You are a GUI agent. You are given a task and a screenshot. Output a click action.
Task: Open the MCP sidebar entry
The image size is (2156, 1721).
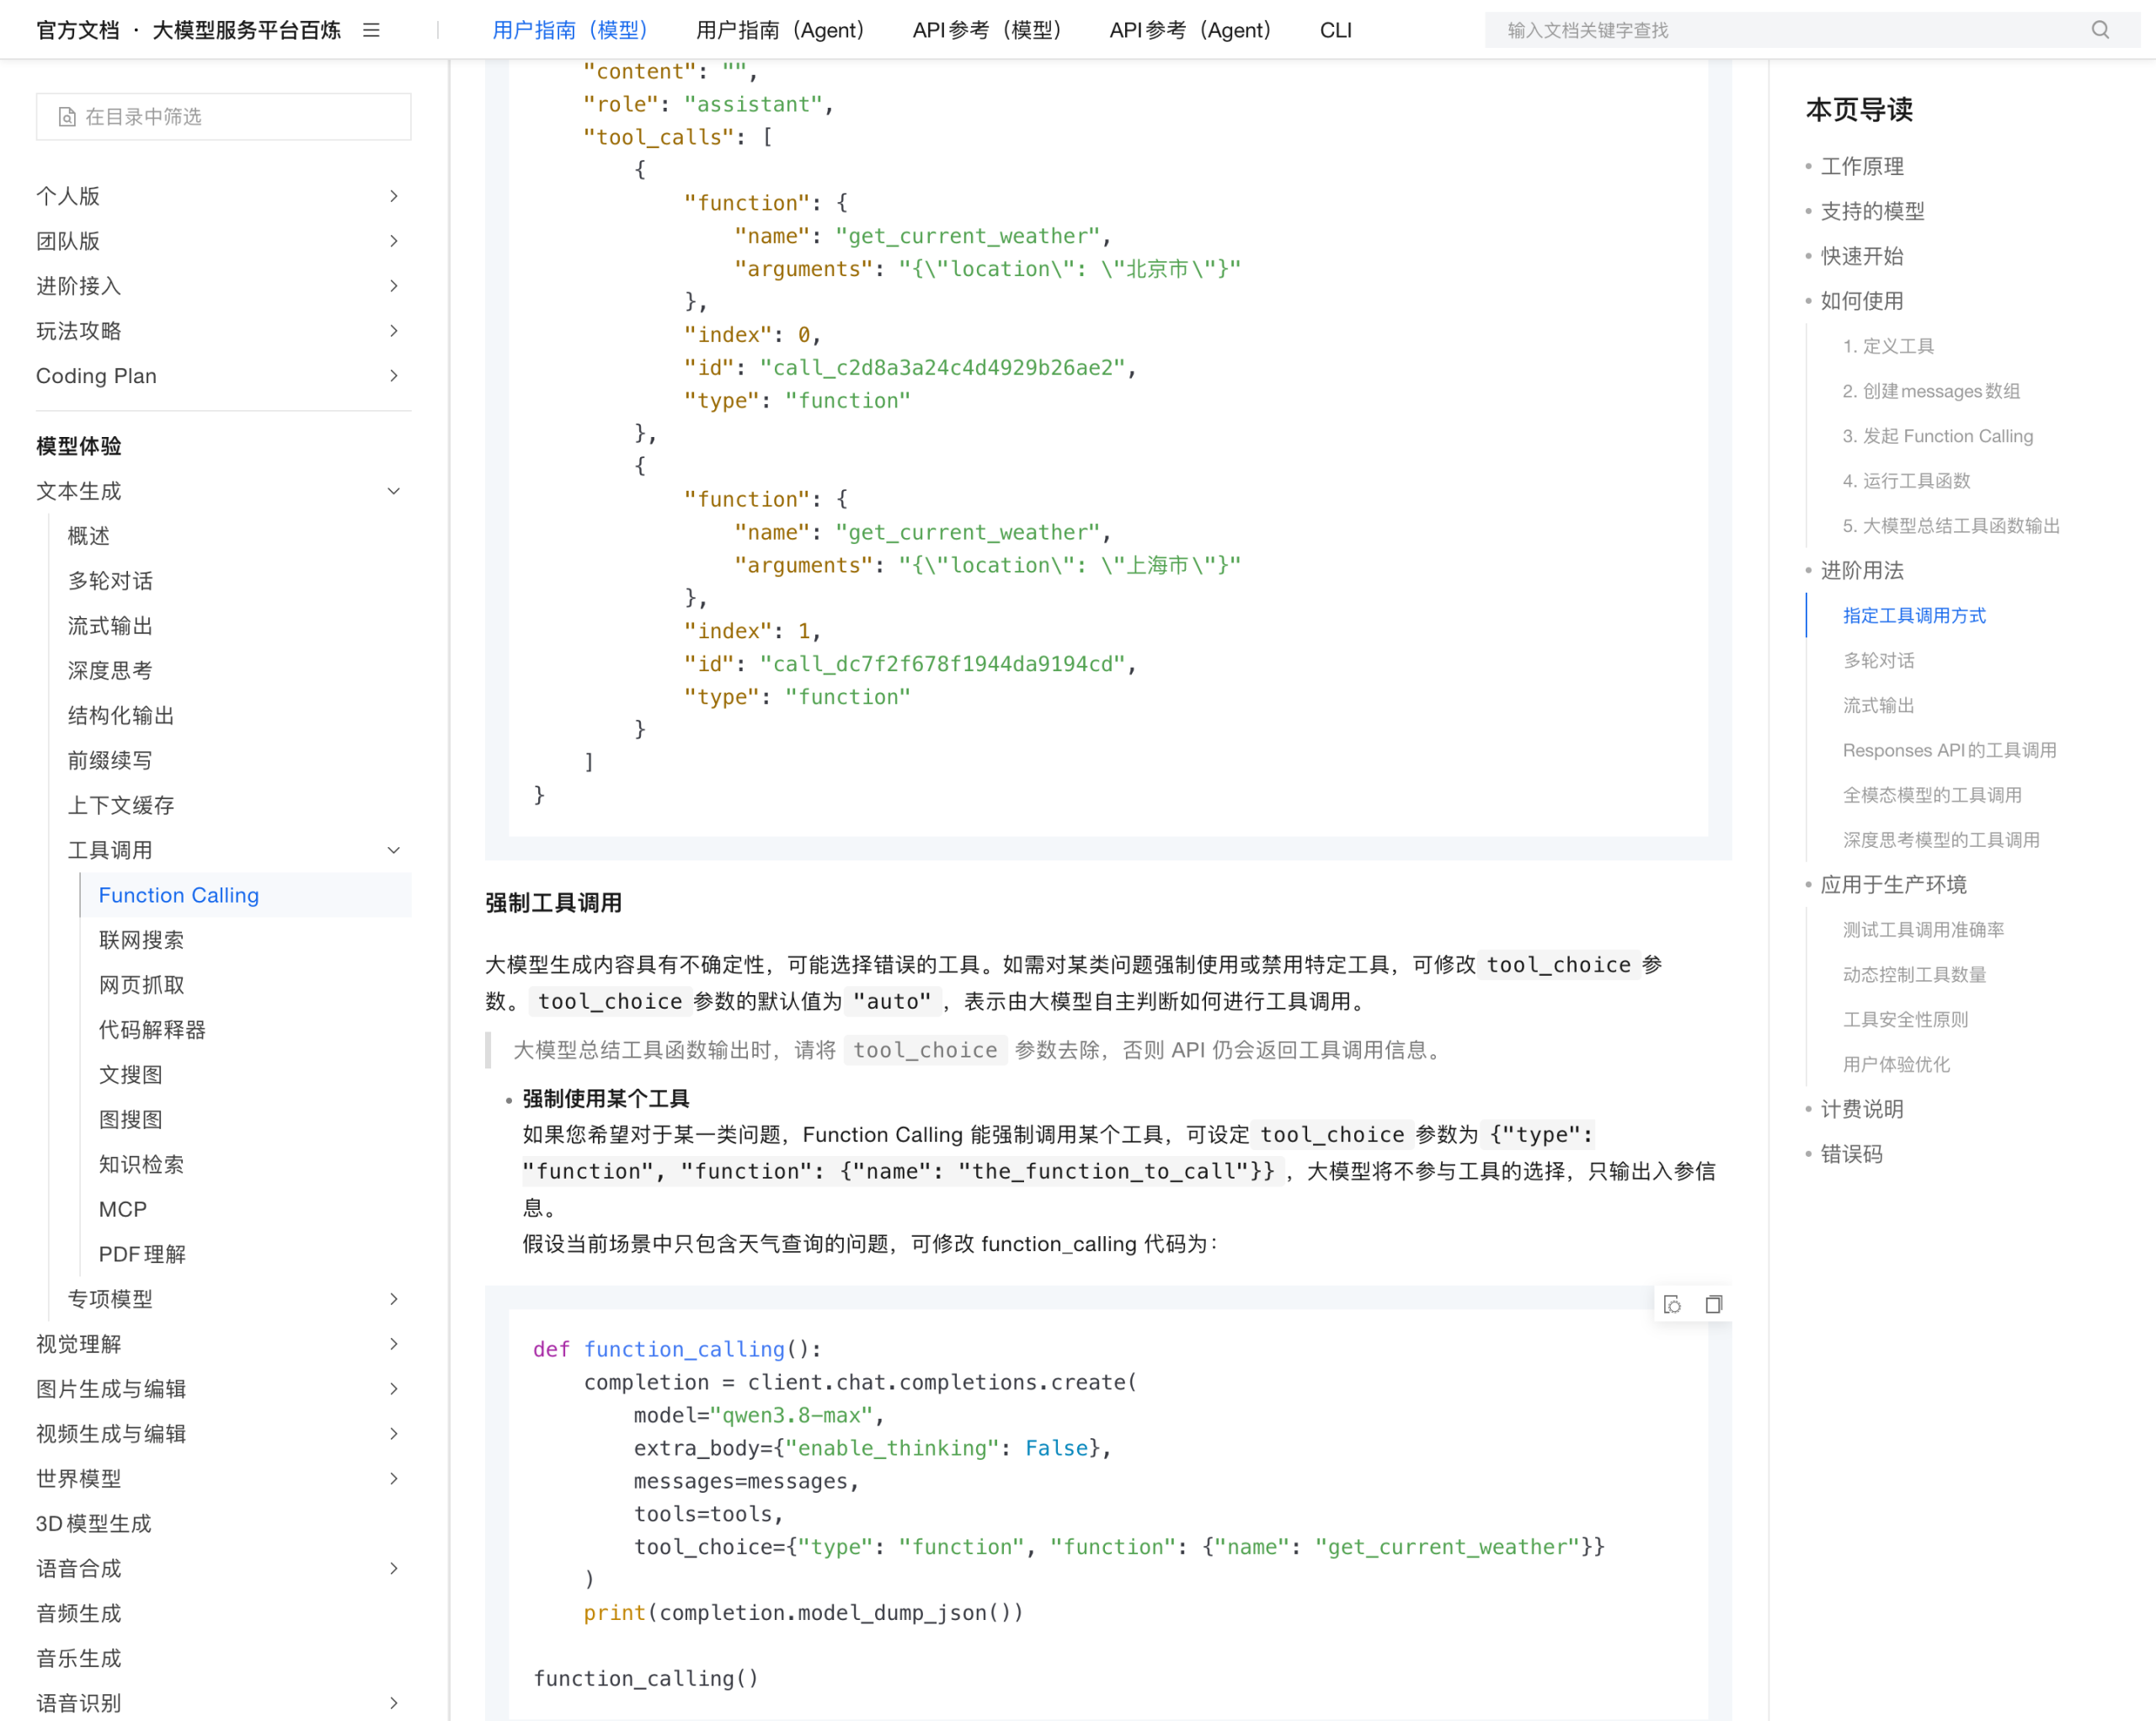[x=123, y=1209]
